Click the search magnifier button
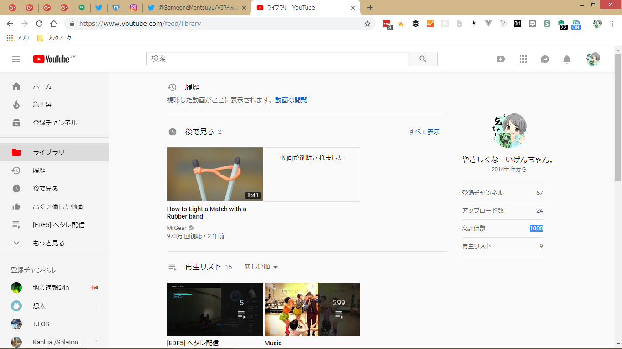 coord(423,59)
